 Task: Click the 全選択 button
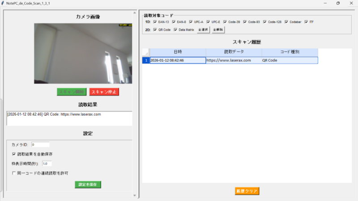coord(204,29)
